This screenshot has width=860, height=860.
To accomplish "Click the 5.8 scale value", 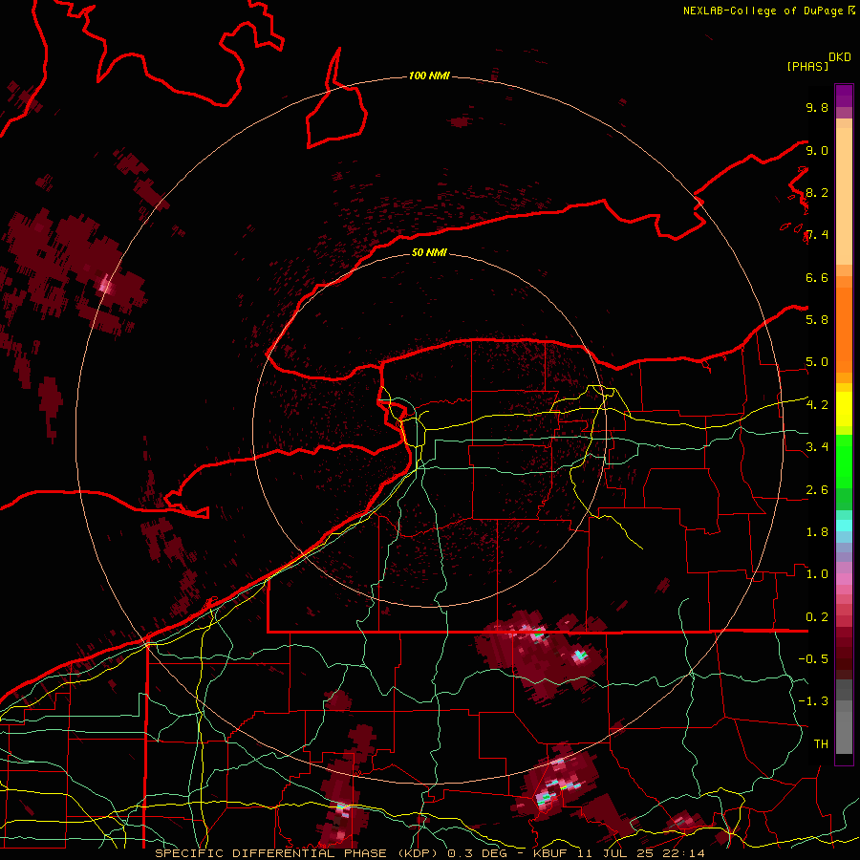I will tap(817, 319).
